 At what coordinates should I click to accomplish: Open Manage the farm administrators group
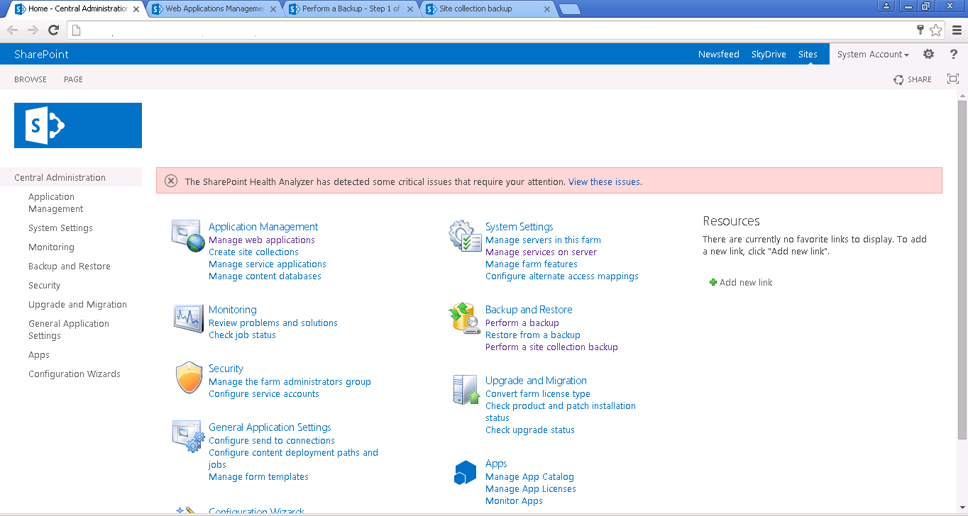[x=290, y=381]
